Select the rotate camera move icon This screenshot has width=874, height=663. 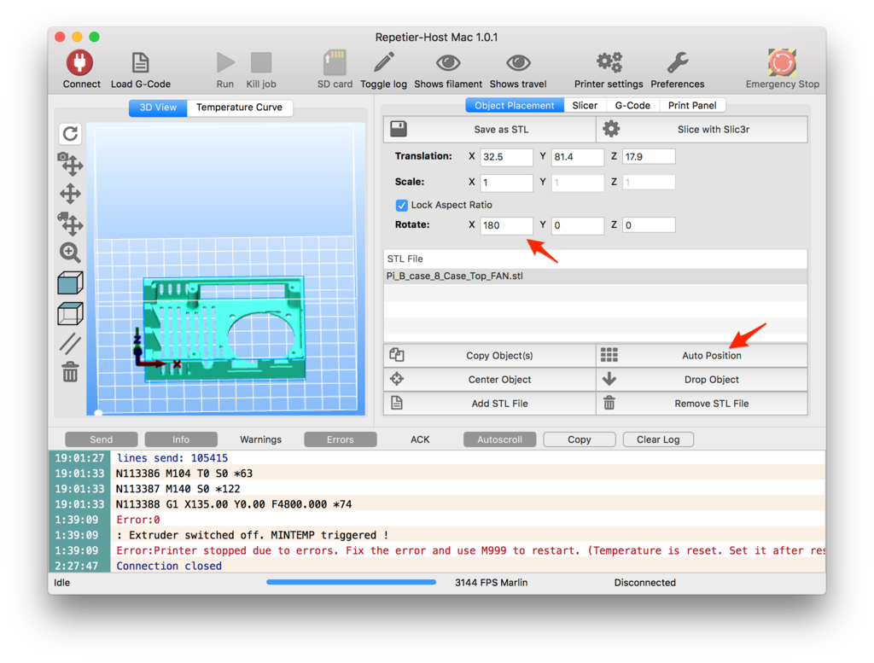[x=70, y=164]
